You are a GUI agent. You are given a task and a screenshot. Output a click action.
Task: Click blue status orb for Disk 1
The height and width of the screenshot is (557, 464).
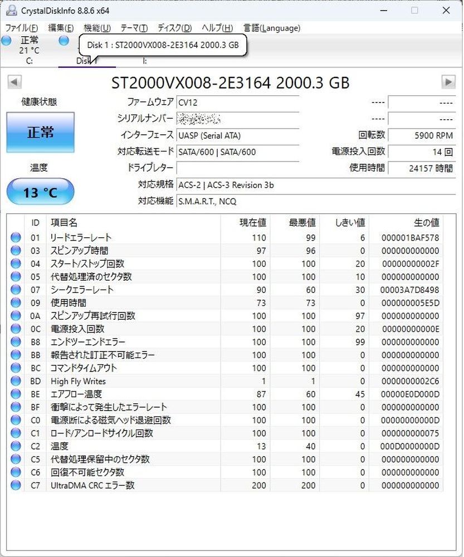point(64,41)
